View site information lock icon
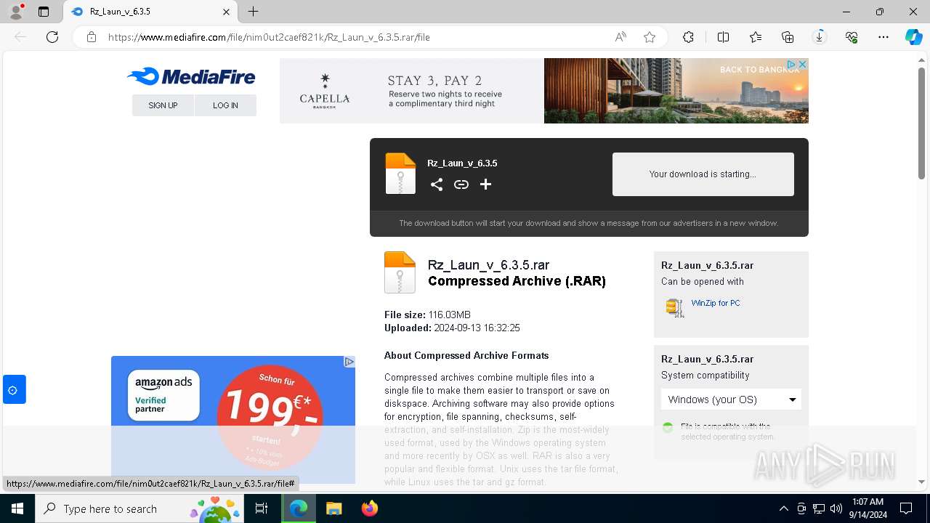Image resolution: width=930 pixels, height=523 pixels. (92, 37)
